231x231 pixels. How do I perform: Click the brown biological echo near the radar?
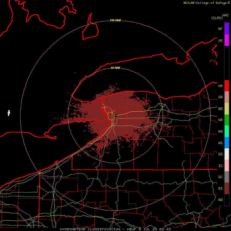click(118, 116)
